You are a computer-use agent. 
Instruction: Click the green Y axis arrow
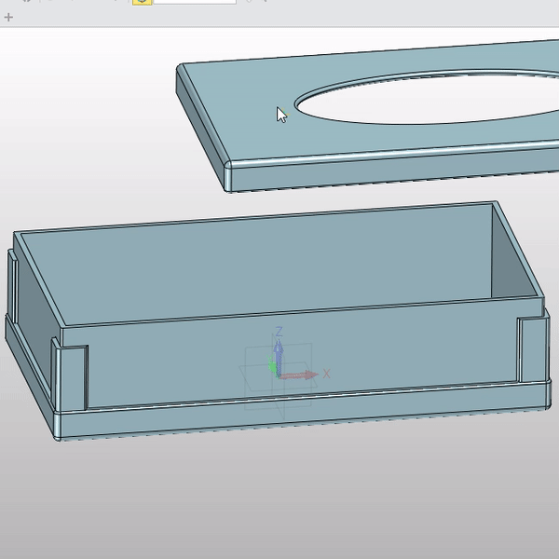(x=272, y=366)
